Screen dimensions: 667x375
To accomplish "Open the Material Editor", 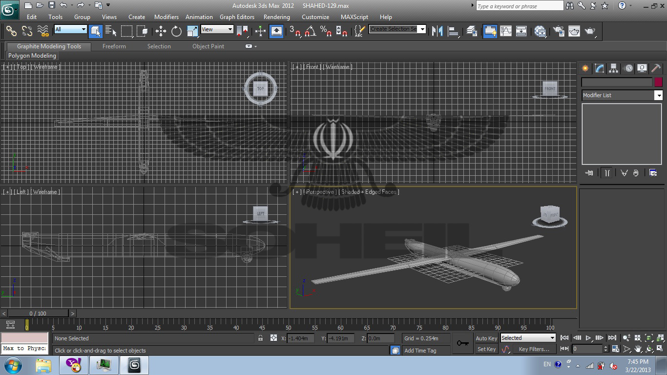I will pyautogui.click(x=540, y=31).
